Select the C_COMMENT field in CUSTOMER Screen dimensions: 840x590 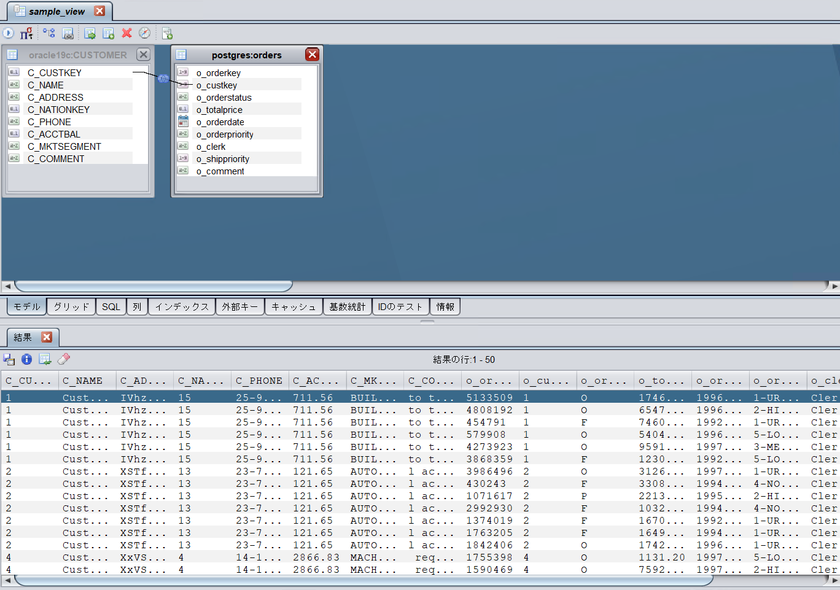point(56,158)
